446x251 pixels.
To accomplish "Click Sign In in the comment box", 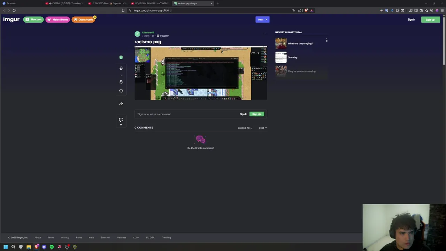I will point(243,114).
